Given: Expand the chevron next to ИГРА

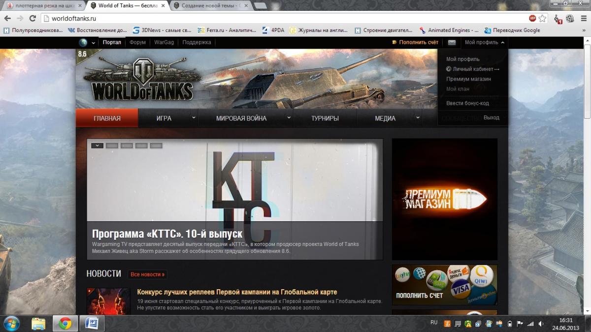Looking at the screenshot, I should click(x=194, y=118).
